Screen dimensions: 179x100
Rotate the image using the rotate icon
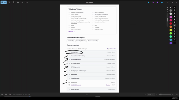tap(9, 2)
